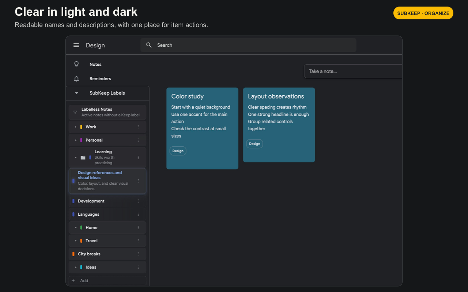Image resolution: width=468 pixels, height=292 pixels.
Task: Open the Learning label three-dot menu
Action: coord(138,157)
